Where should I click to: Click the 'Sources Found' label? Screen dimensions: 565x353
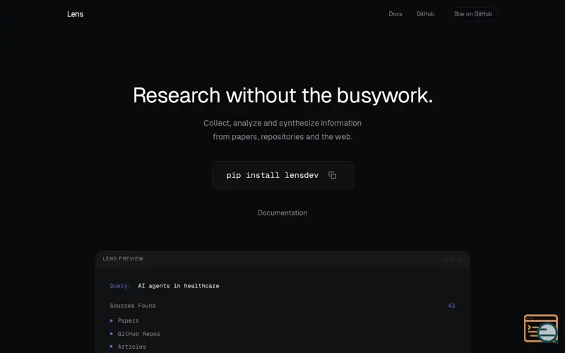coord(133,306)
